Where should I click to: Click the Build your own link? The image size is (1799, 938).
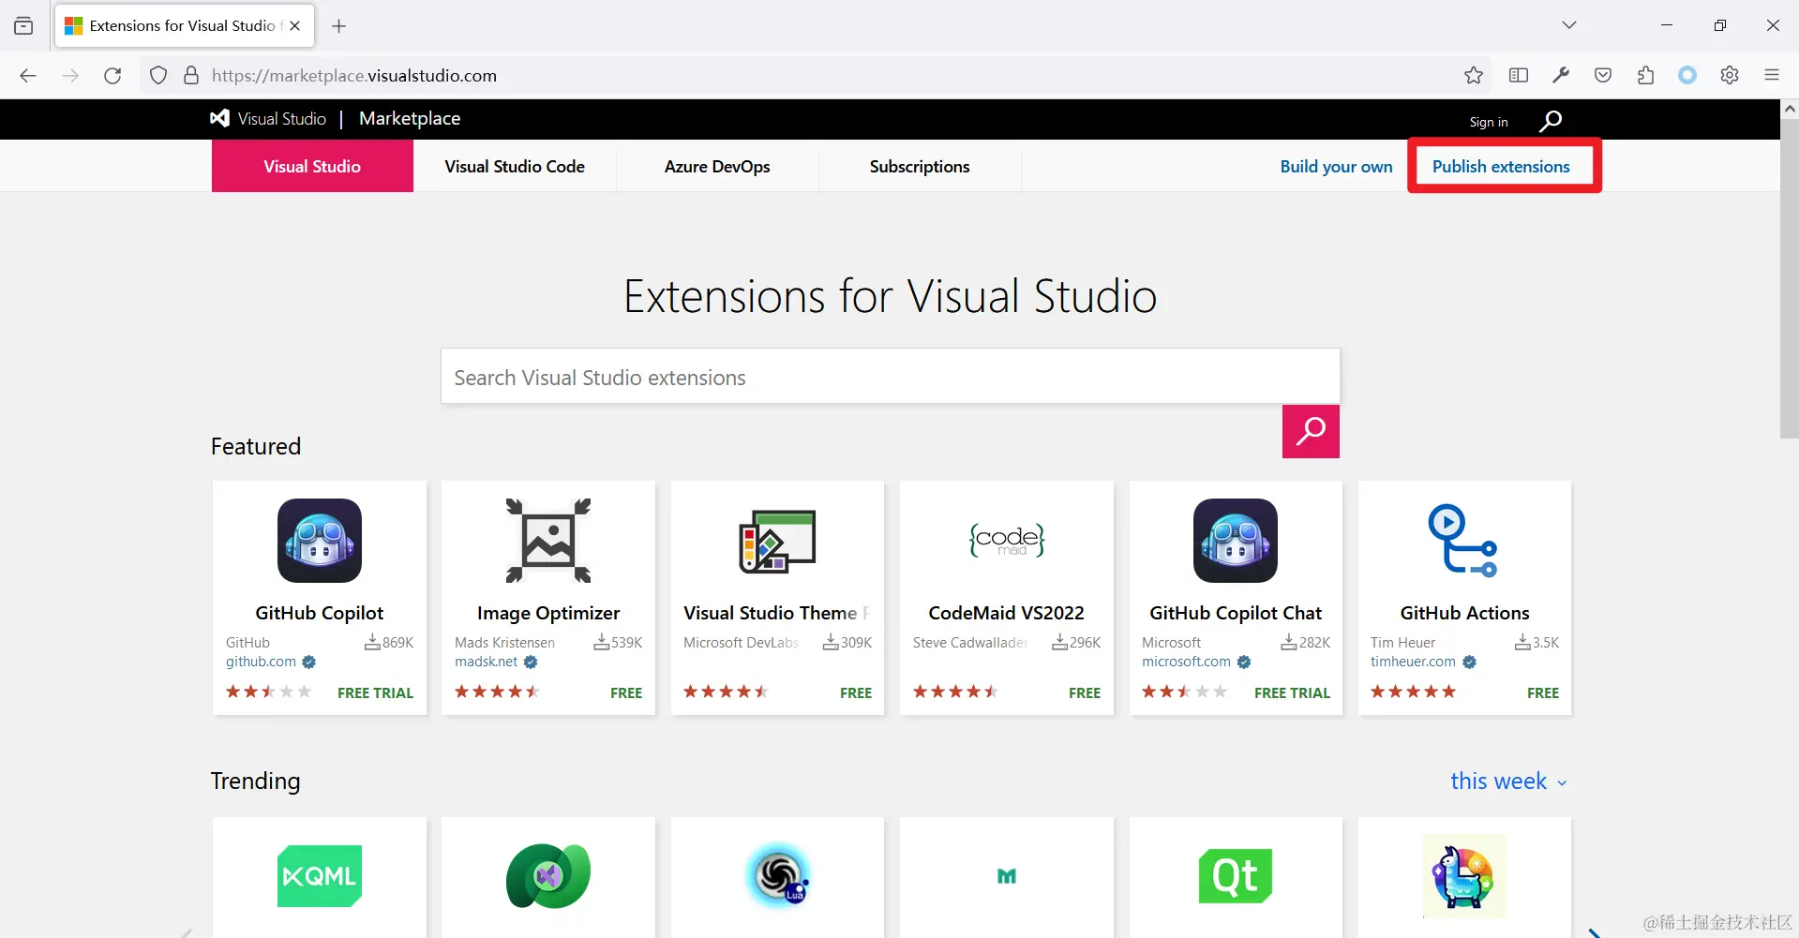click(x=1336, y=166)
